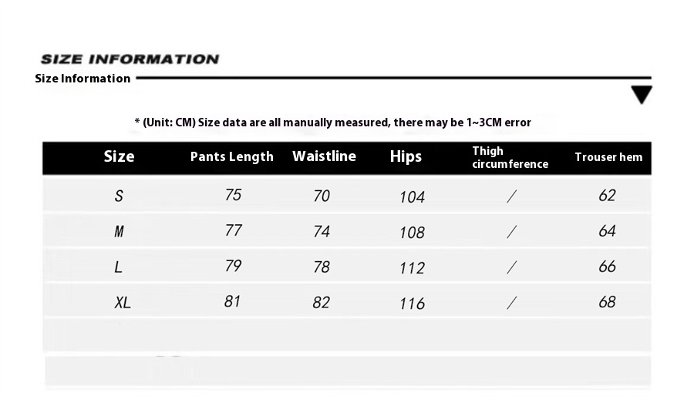This screenshot has height=396, width=694.
Task: Click the 'Hips' column header
Action: pyautogui.click(x=406, y=157)
